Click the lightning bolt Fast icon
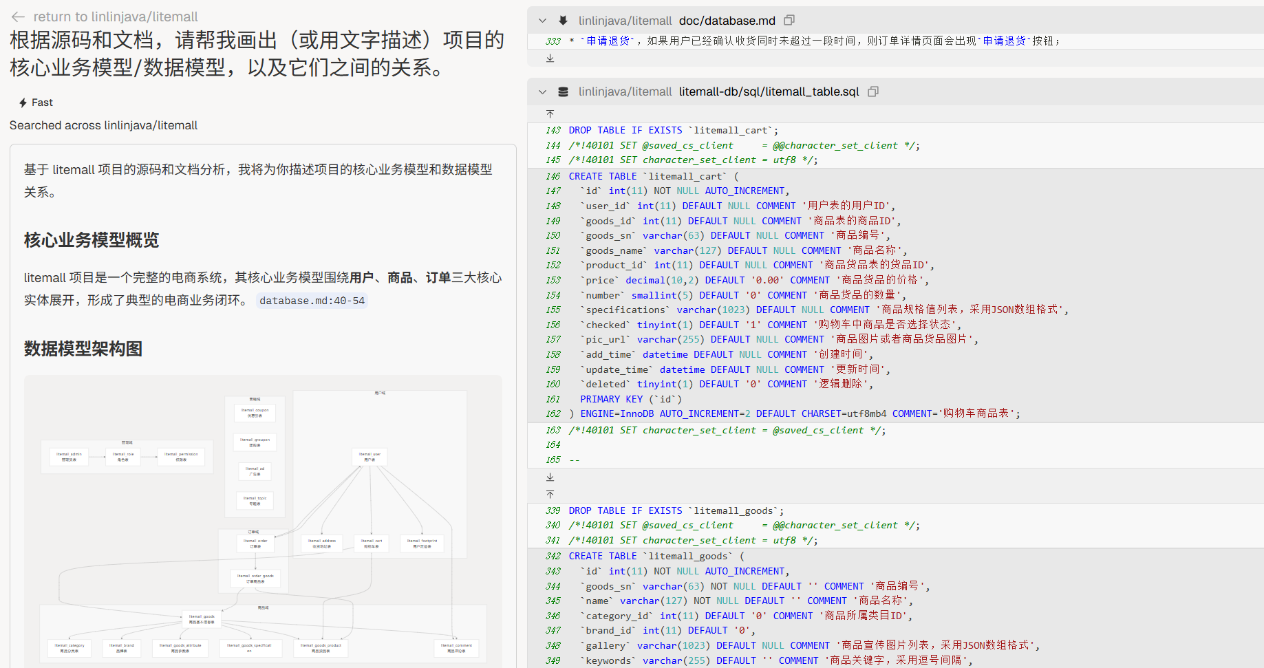Image resolution: width=1264 pixels, height=668 pixels. (x=23, y=103)
